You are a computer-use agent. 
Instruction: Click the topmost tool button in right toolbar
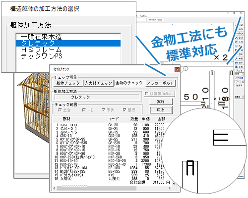(x=239, y=25)
